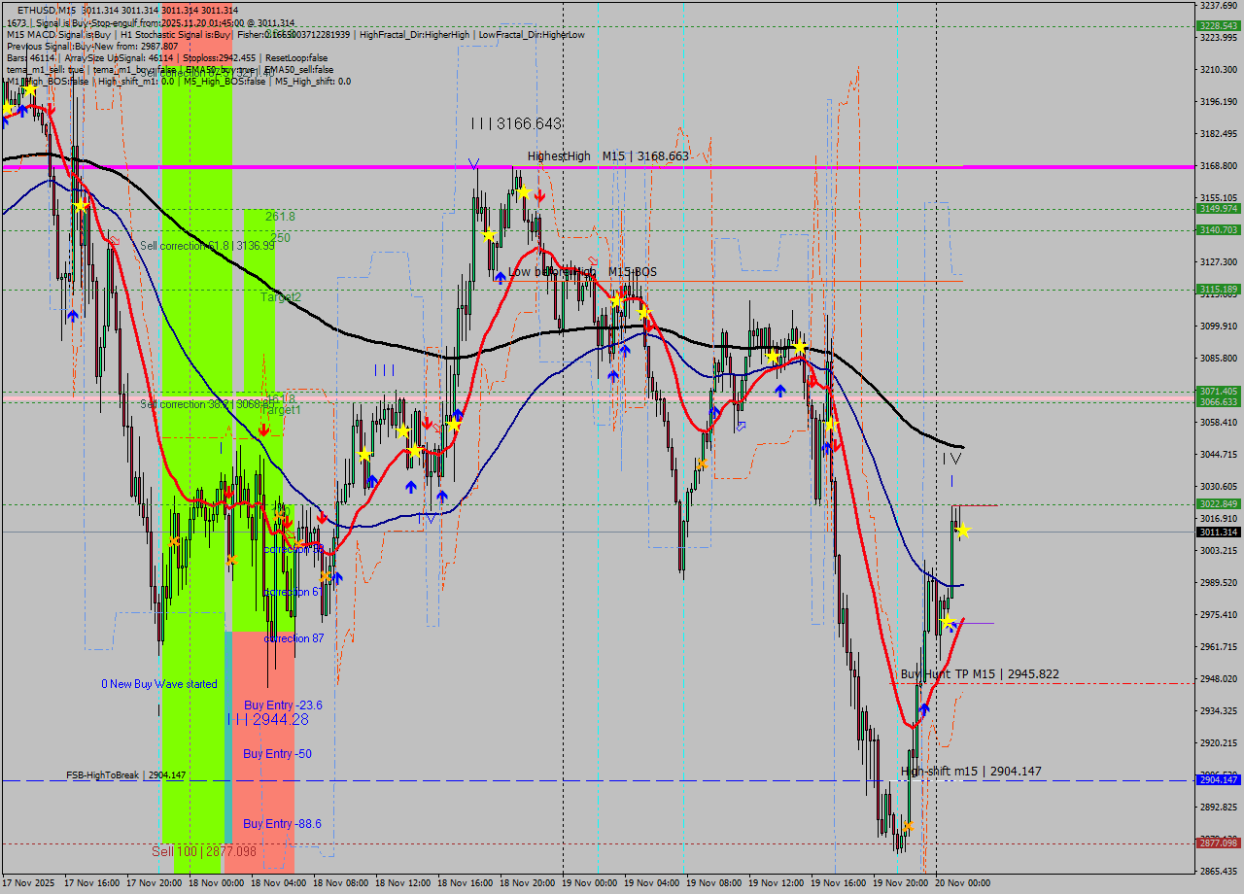Select the HighestHigh M15 | 3168.663 label
Viewport: 1244px width, 894px height.
pos(607,156)
